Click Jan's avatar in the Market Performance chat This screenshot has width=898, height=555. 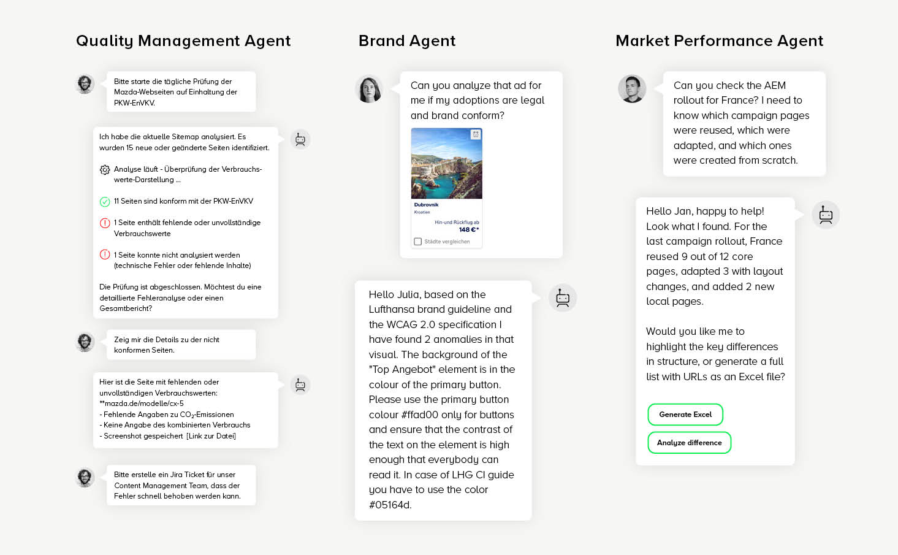[632, 90]
